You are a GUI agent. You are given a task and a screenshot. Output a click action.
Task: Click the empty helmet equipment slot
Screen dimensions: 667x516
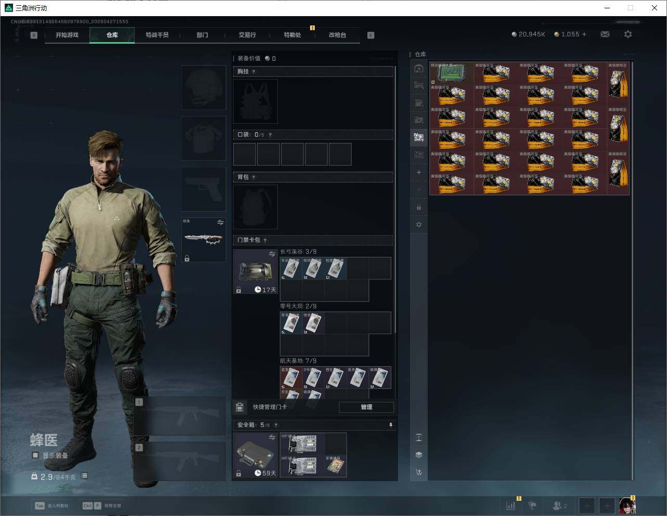[203, 87]
